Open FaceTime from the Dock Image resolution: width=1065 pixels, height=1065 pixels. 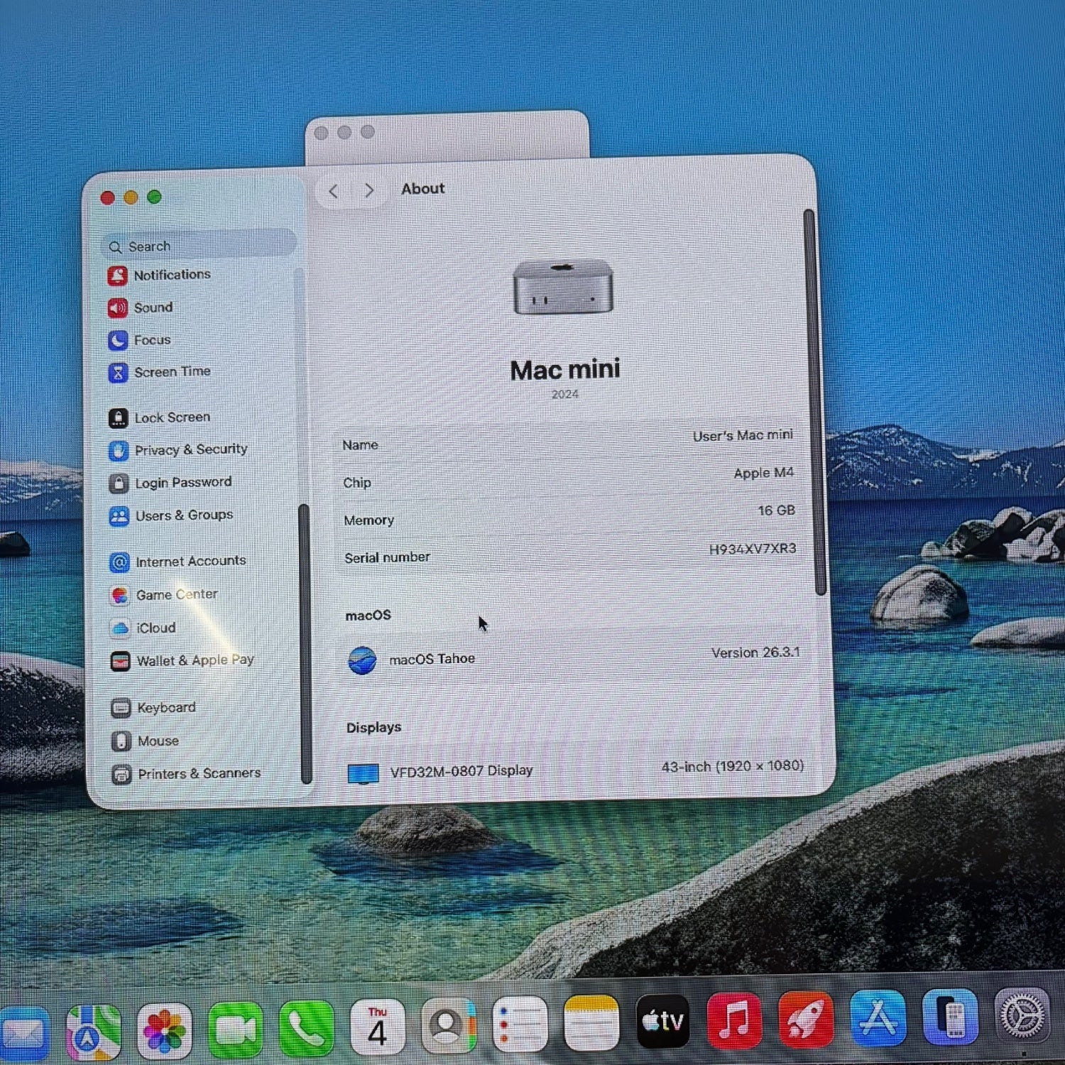point(236,1029)
